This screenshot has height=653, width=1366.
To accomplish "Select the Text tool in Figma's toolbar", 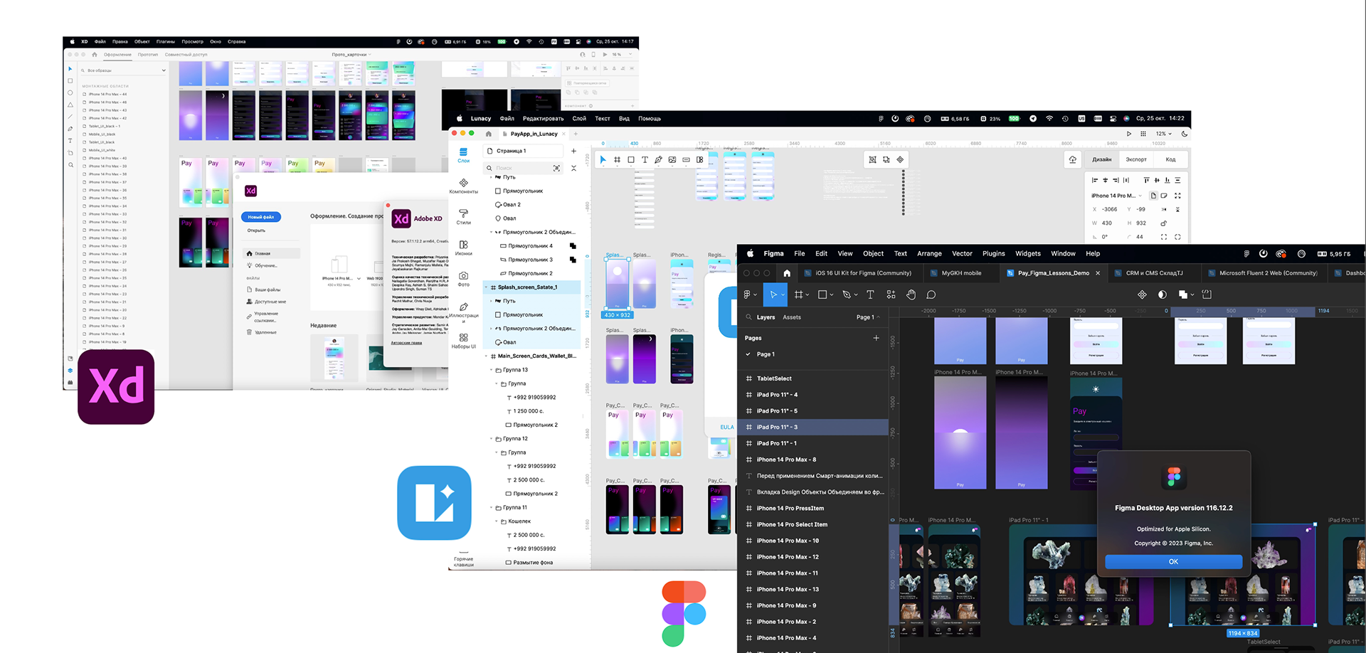I will [x=870, y=294].
